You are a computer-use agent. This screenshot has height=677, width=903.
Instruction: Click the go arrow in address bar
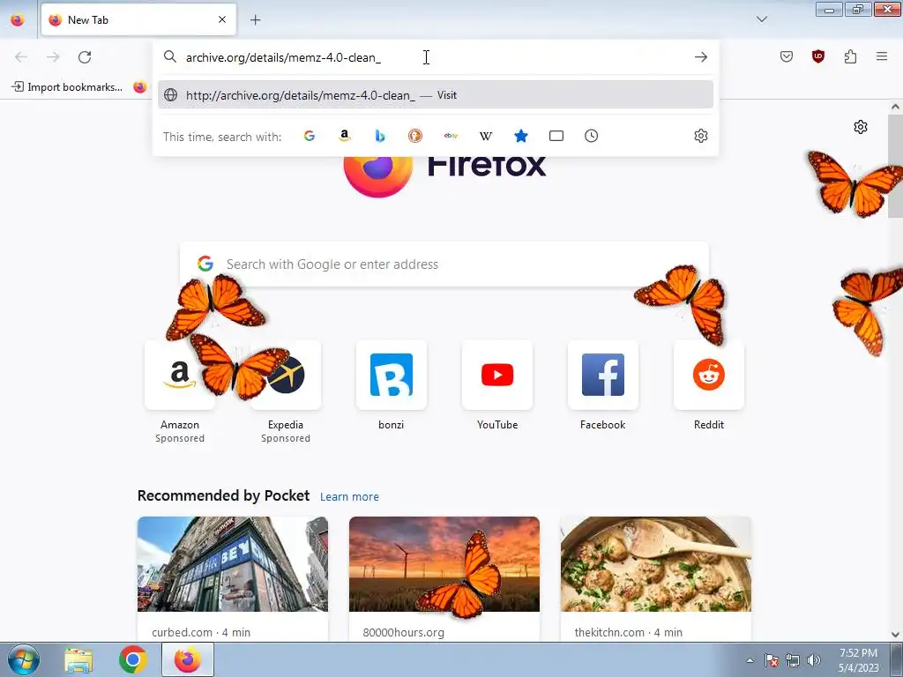[701, 57]
